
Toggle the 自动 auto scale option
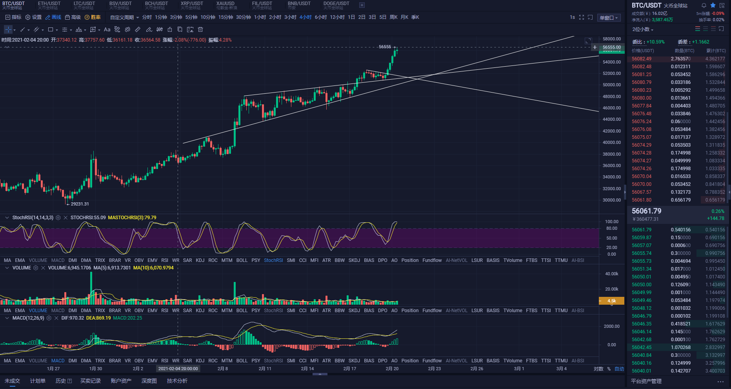[x=619, y=369]
